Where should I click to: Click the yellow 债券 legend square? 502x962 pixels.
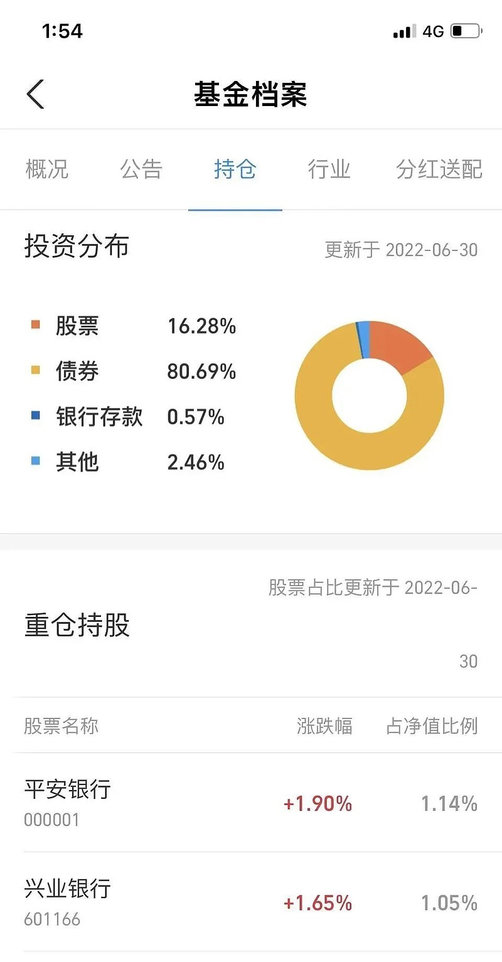coord(35,370)
